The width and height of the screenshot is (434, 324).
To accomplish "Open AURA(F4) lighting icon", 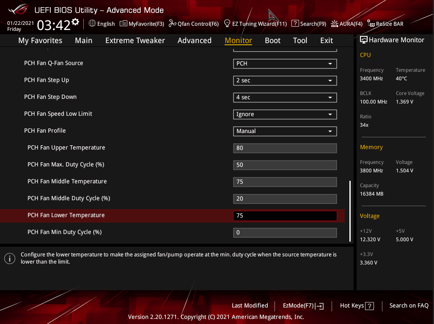I will [x=334, y=24].
